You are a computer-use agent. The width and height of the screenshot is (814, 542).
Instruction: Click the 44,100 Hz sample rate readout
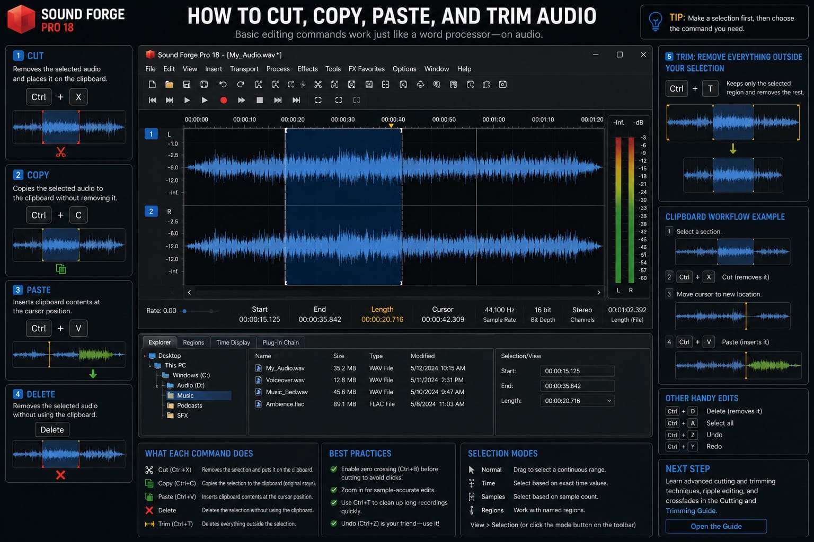point(499,314)
